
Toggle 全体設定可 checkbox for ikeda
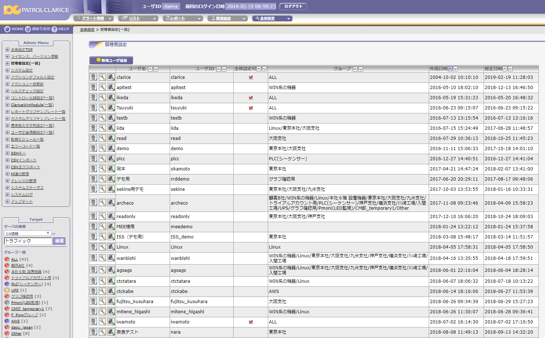(x=251, y=98)
